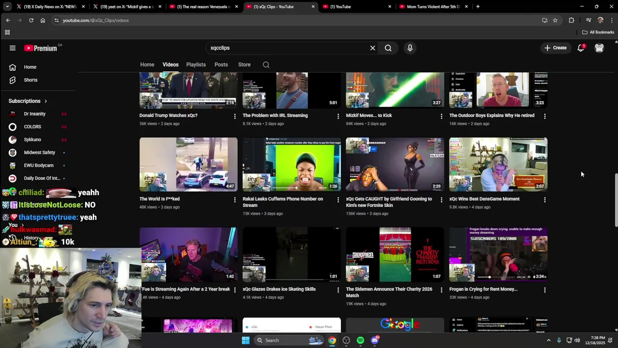Open options for Frogan is Crying video
618x348 pixels.
coord(545,290)
